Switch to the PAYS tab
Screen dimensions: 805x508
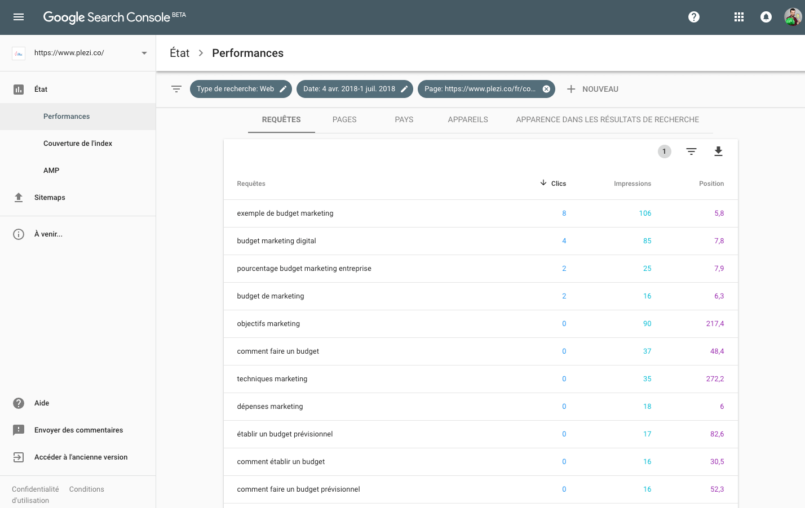[x=404, y=119]
